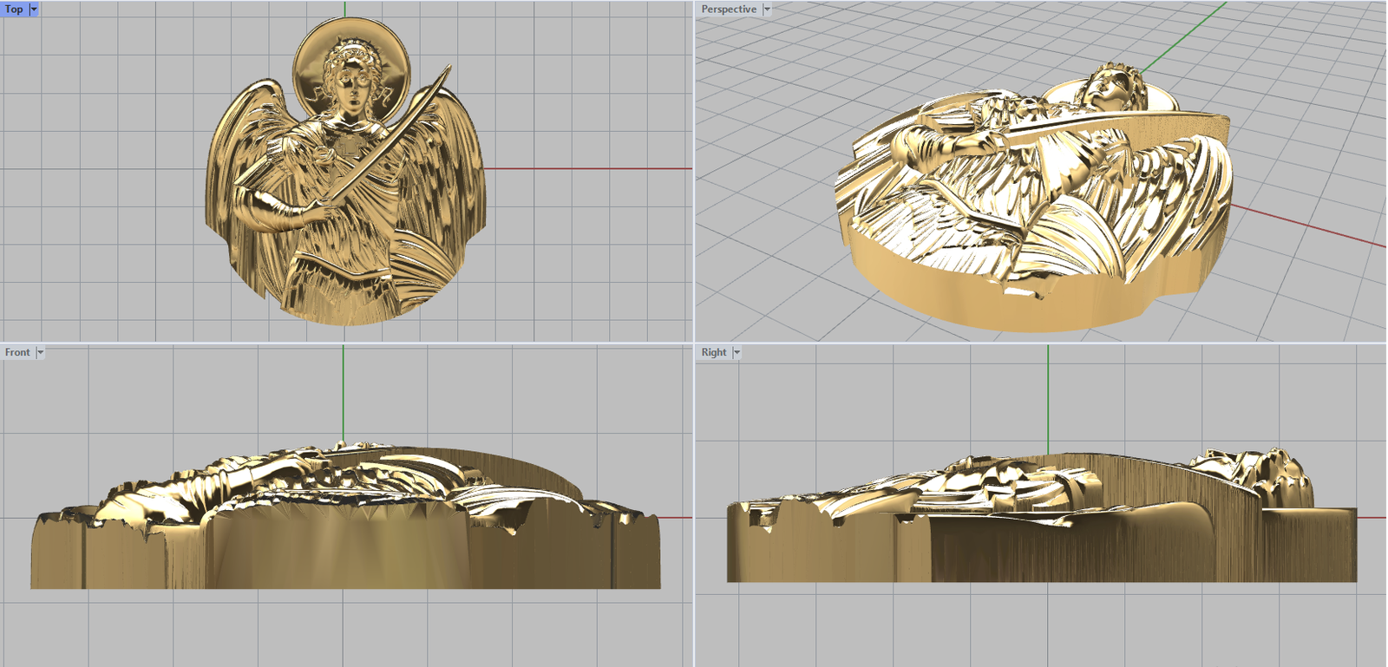Viewport: 1388px width, 667px height.
Task: Click the green Y-axis line in Perspective viewport
Action: tap(1188, 33)
